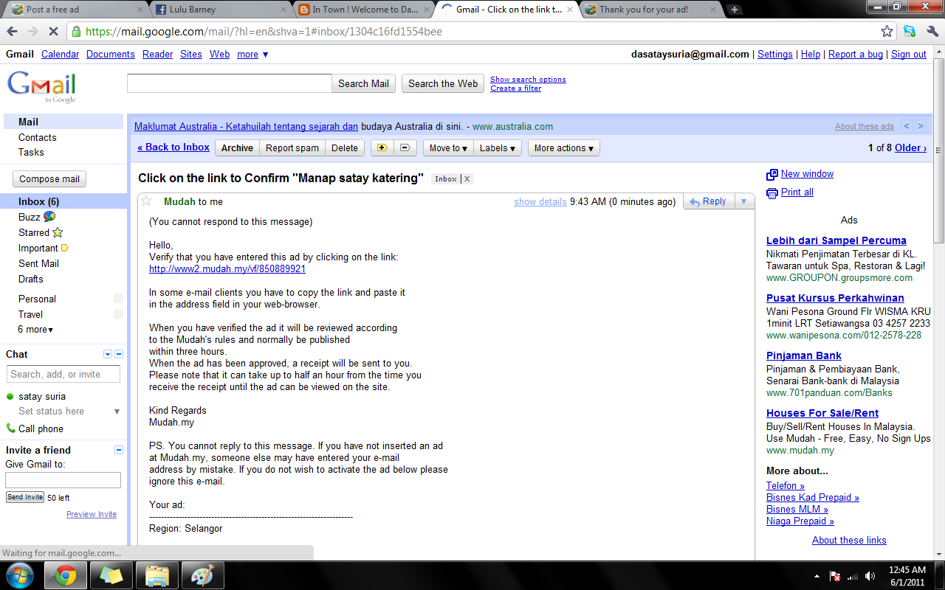Open More actions dropdown
945x590 pixels.
(564, 147)
